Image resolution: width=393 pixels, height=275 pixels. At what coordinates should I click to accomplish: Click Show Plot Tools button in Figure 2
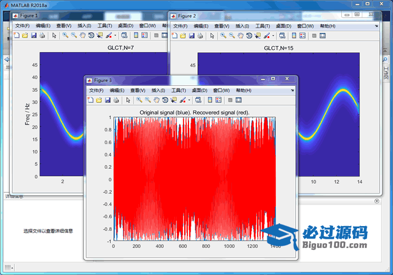click(x=323, y=36)
